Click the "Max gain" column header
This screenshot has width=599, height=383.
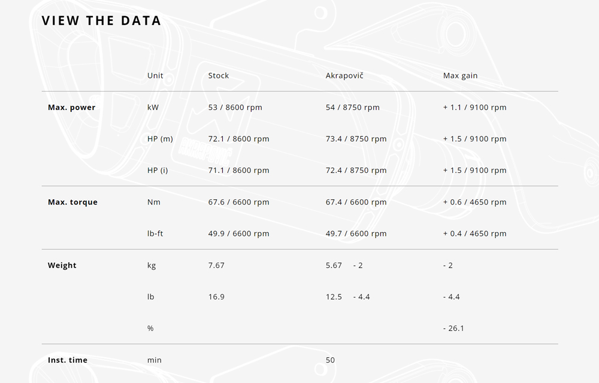[460, 76]
